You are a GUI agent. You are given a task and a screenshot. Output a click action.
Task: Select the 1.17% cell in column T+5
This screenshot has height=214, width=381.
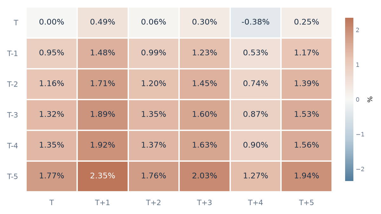(306, 53)
